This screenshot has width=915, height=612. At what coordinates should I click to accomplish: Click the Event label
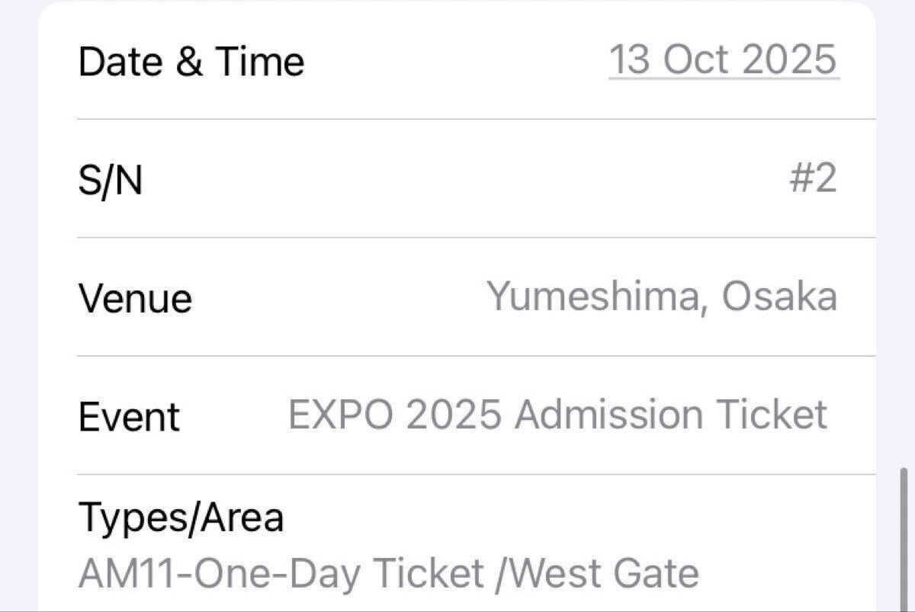pyautogui.click(x=129, y=417)
